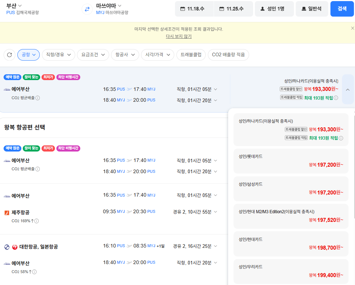Click the 트래블클럽 할인 tag in fare popup
Image resolution: width=355 pixels, height=285 pixels.
[x=296, y=130]
